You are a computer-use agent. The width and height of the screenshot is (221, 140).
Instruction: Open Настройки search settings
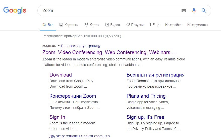pyautogui.click(x=173, y=25)
